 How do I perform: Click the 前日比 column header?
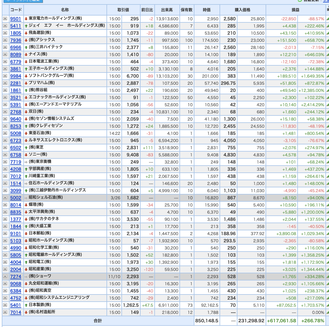click(147, 10)
